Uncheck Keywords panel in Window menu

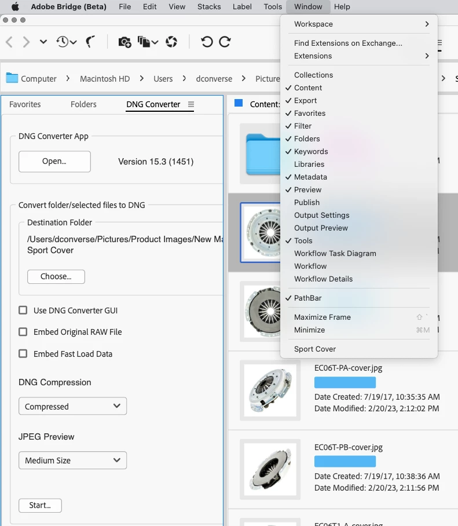click(x=359, y=152)
